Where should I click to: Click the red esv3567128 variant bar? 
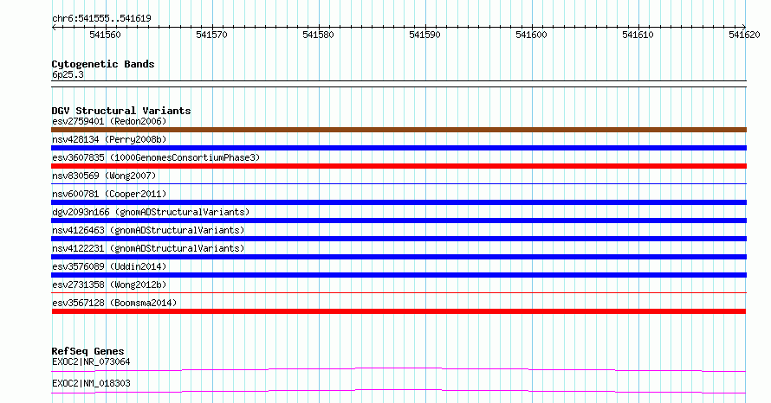pos(398,311)
